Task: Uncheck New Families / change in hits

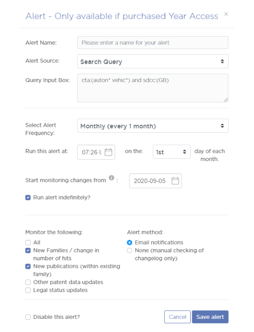Action: 28,250
